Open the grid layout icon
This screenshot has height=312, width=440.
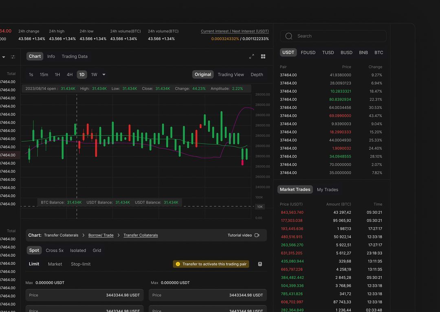tap(263, 56)
